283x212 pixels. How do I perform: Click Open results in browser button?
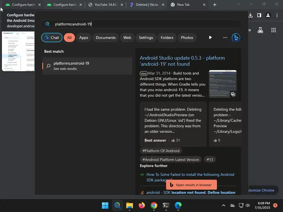(192, 185)
